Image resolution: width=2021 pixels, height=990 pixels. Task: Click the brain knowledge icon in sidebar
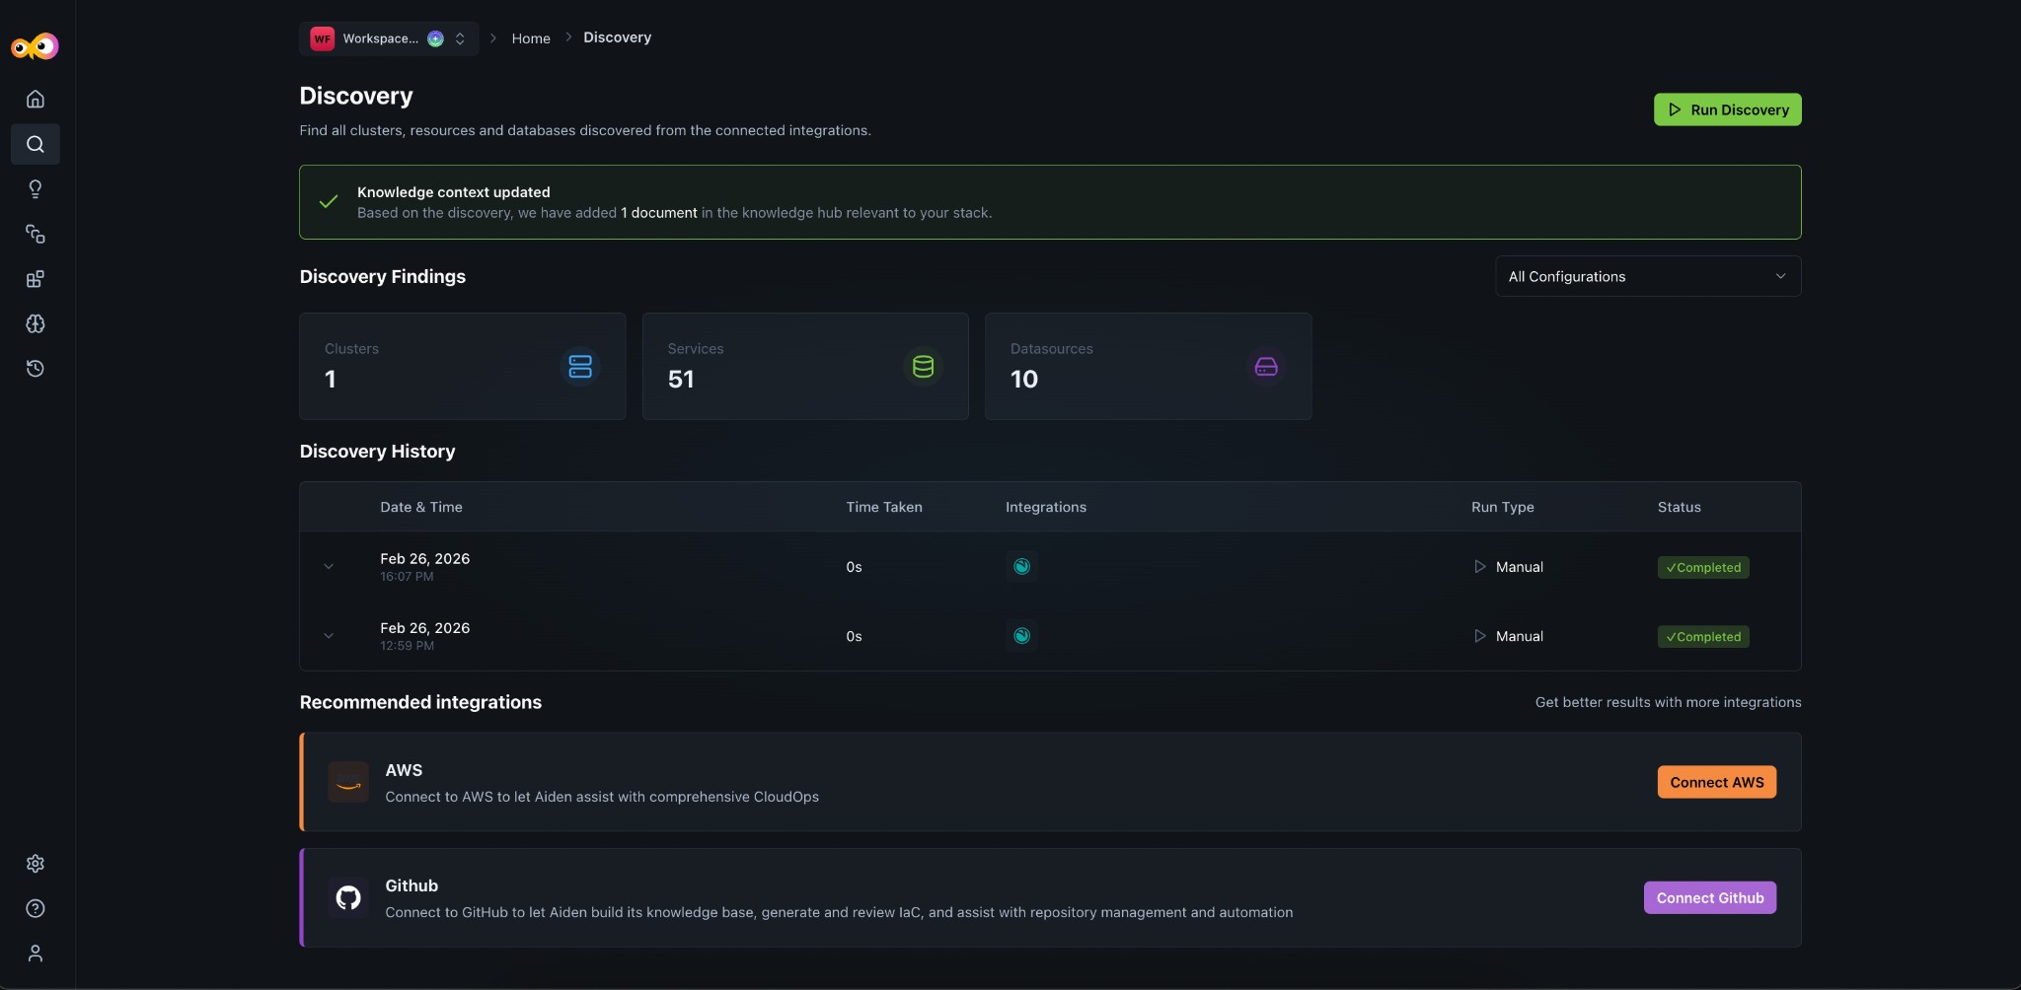click(36, 323)
